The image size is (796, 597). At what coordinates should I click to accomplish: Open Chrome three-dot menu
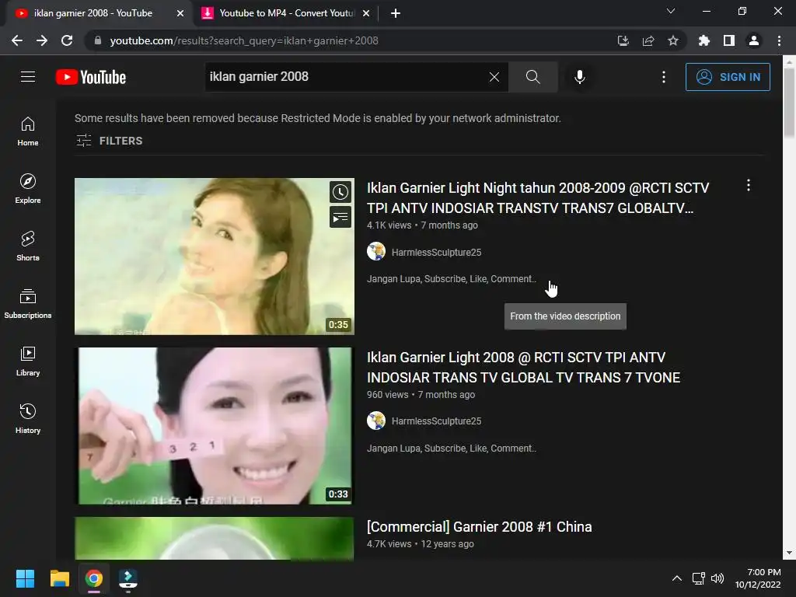tap(779, 40)
